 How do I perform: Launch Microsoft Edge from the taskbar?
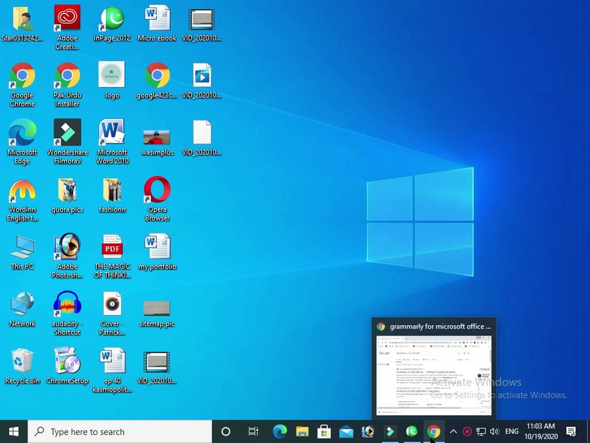[280, 432]
